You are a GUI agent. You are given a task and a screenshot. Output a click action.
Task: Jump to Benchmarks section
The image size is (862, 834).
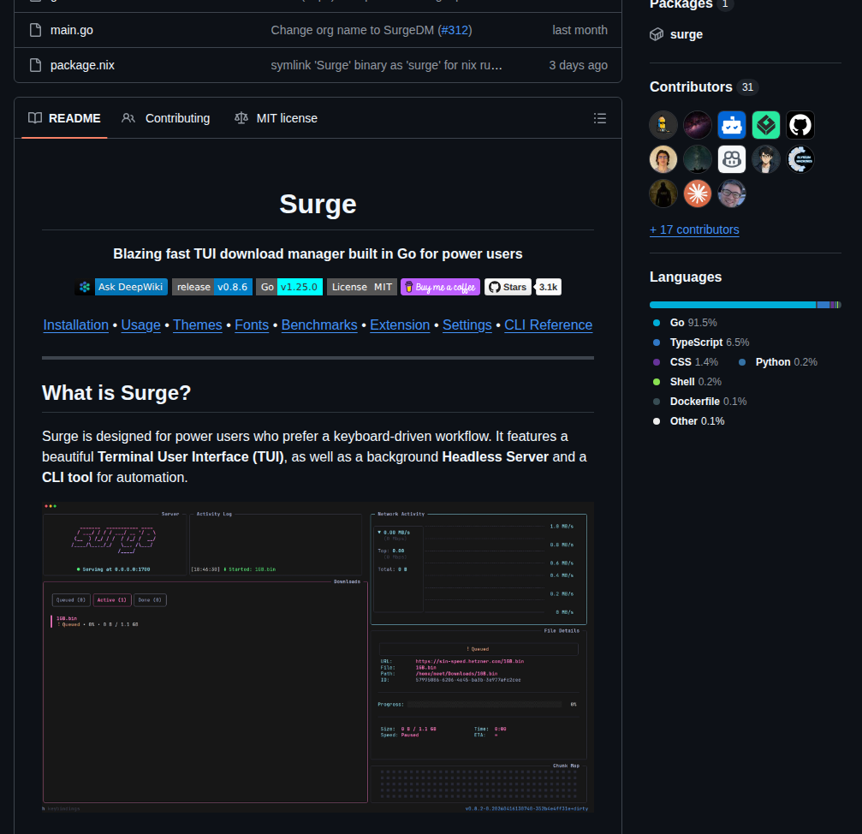point(319,325)
